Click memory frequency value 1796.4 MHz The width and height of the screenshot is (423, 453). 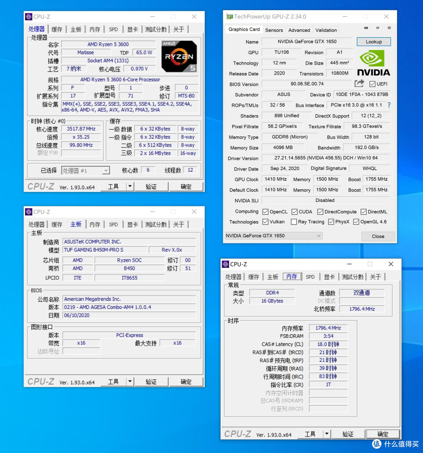click(328, 328)
